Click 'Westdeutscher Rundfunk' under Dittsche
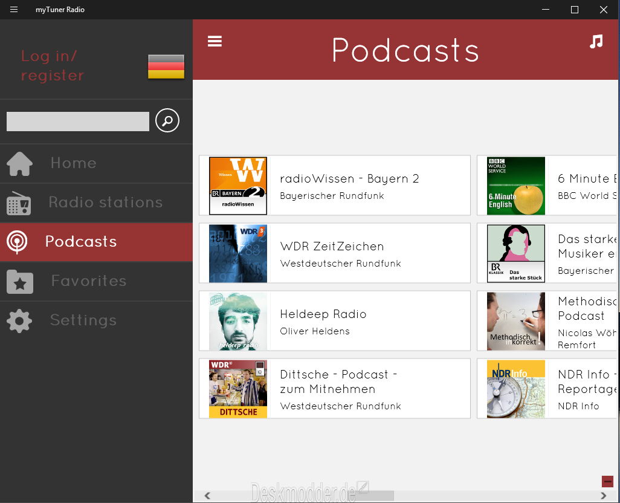Screen dimensions: 620x503 (x=340, y=406)
